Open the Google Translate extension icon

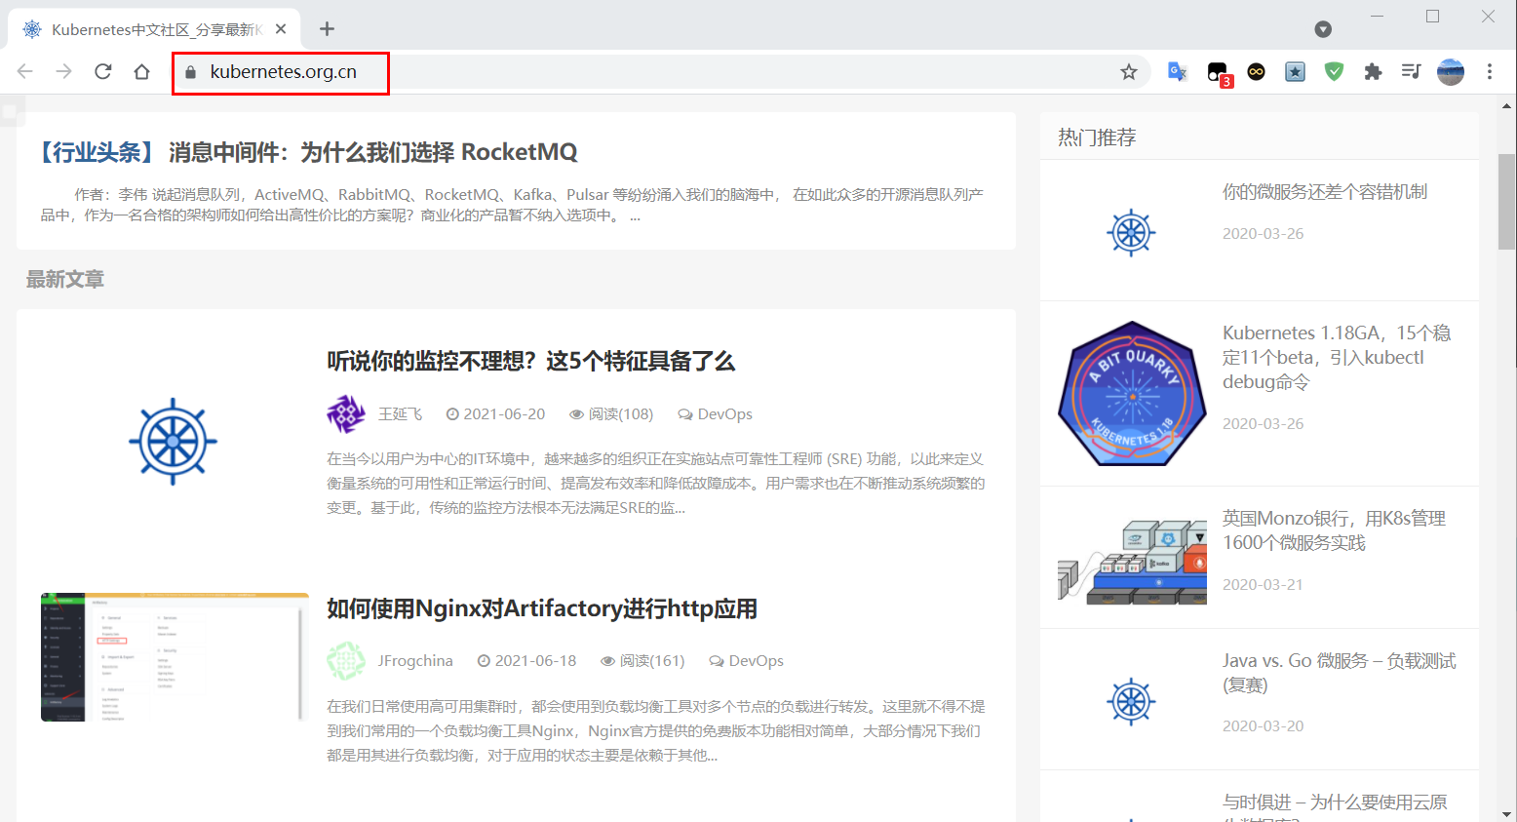point(1178,71)
